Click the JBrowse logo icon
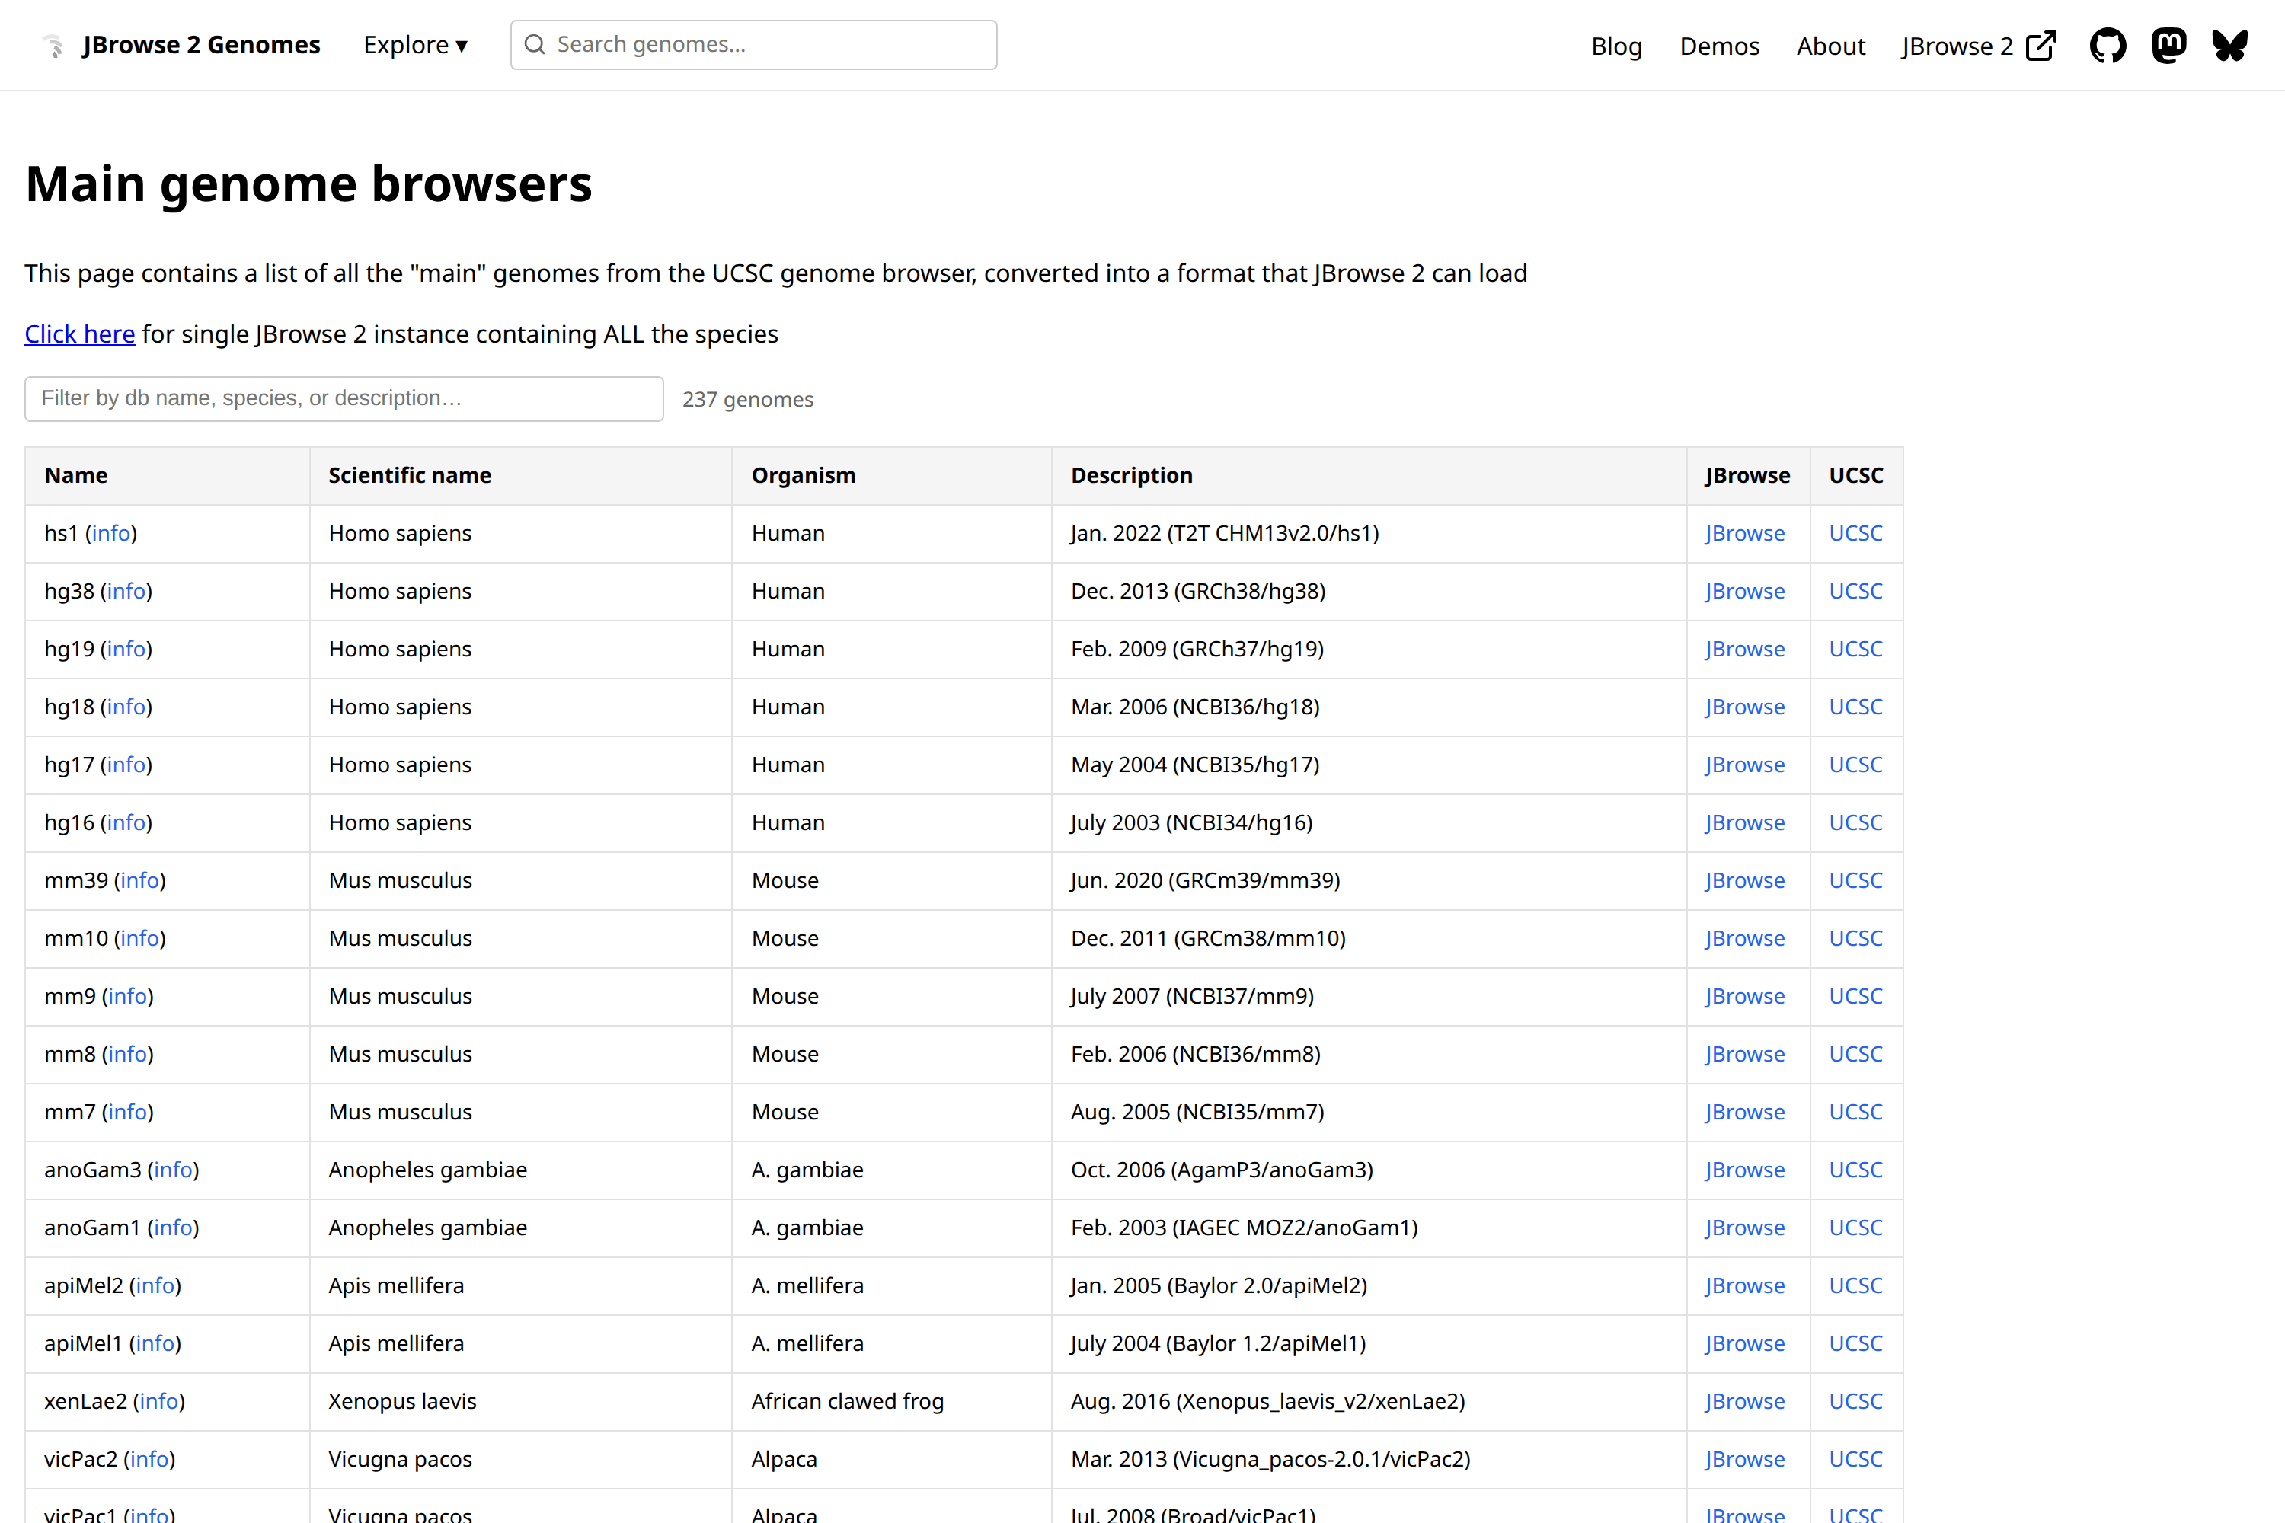The width and height of the screenshot is (2285, 1523). click(53, 46)
